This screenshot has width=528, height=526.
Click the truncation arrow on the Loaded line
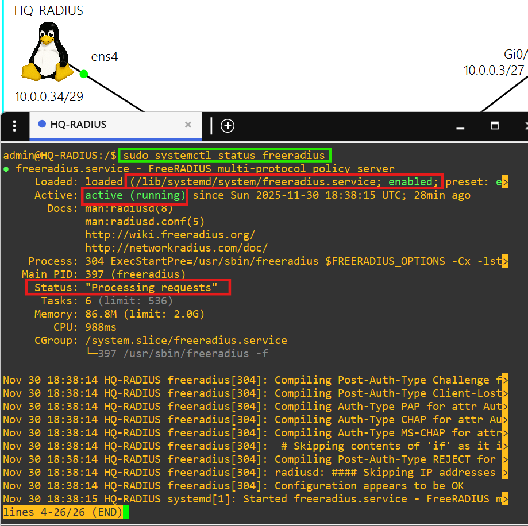tap(505, 182)
